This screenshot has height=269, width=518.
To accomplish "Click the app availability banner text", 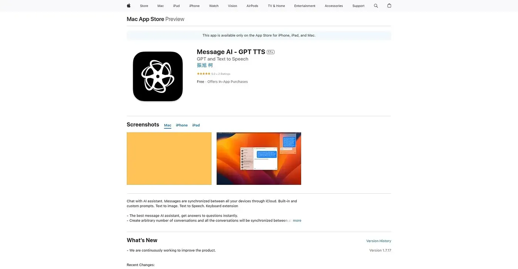I will (259, 35).
